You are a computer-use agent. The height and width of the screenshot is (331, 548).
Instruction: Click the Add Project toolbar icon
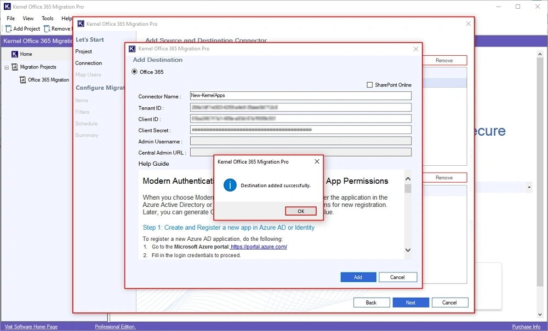click(9, 28)
